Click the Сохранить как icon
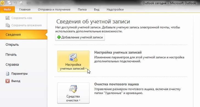The width and height of the screenshot is (200, 107). pyautogui.click(x=7, y=18)
